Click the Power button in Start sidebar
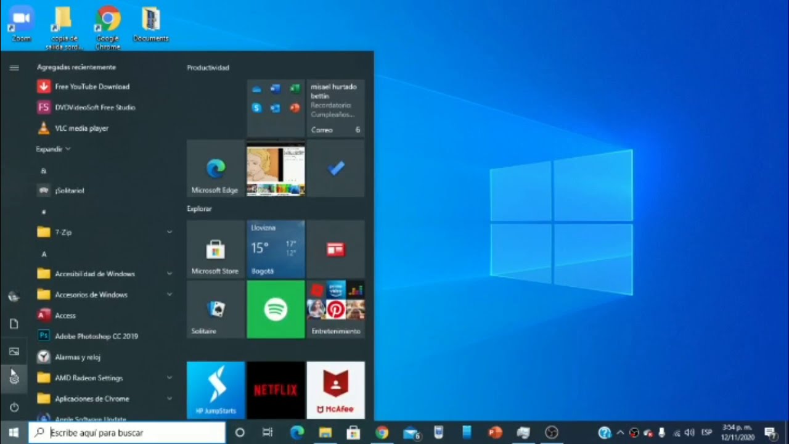 click(14, 407)
